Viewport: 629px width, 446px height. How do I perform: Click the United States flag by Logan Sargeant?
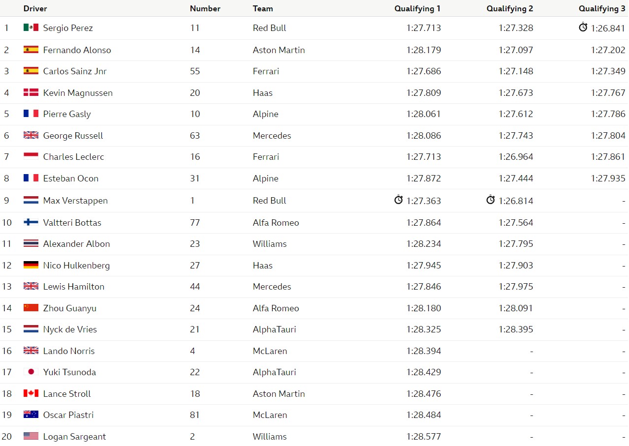(31, 436)
